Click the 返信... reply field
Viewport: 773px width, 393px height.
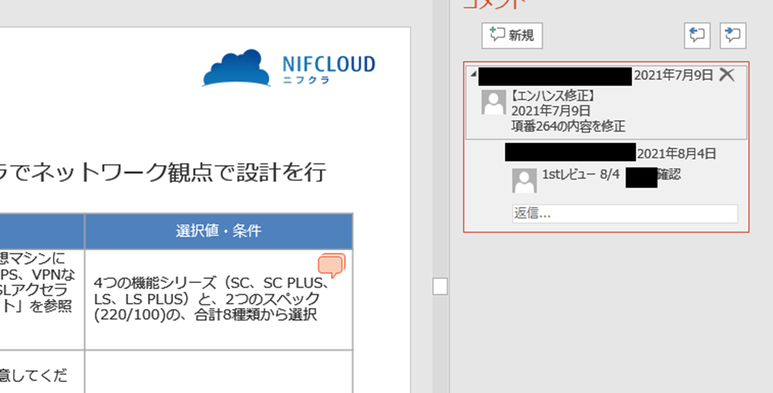(624, 214)
